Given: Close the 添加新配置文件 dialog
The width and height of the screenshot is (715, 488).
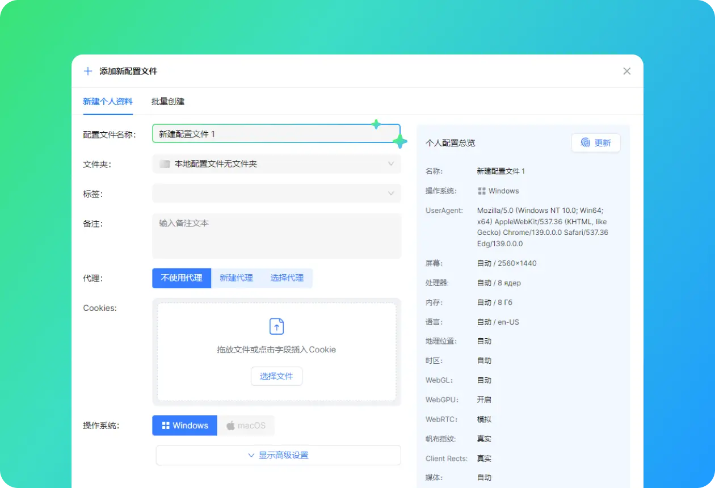Looking at the screenshot, I should (626, 71).
